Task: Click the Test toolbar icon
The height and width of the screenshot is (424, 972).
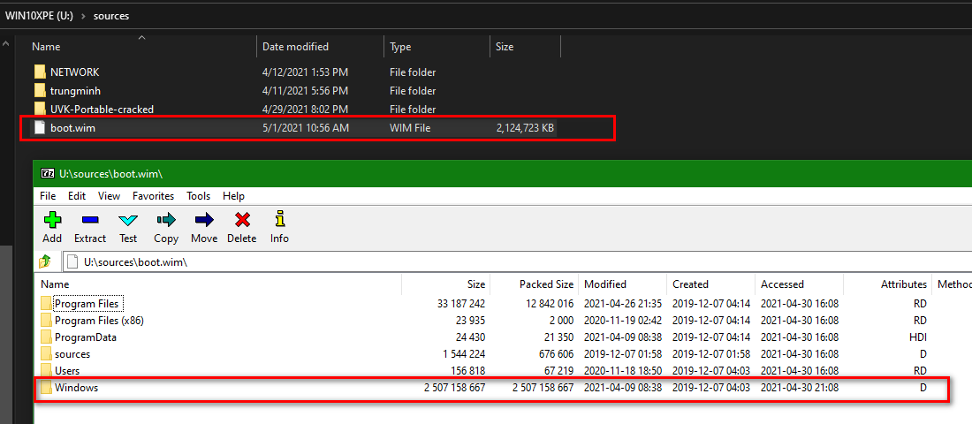Action: tap(128, 220)
